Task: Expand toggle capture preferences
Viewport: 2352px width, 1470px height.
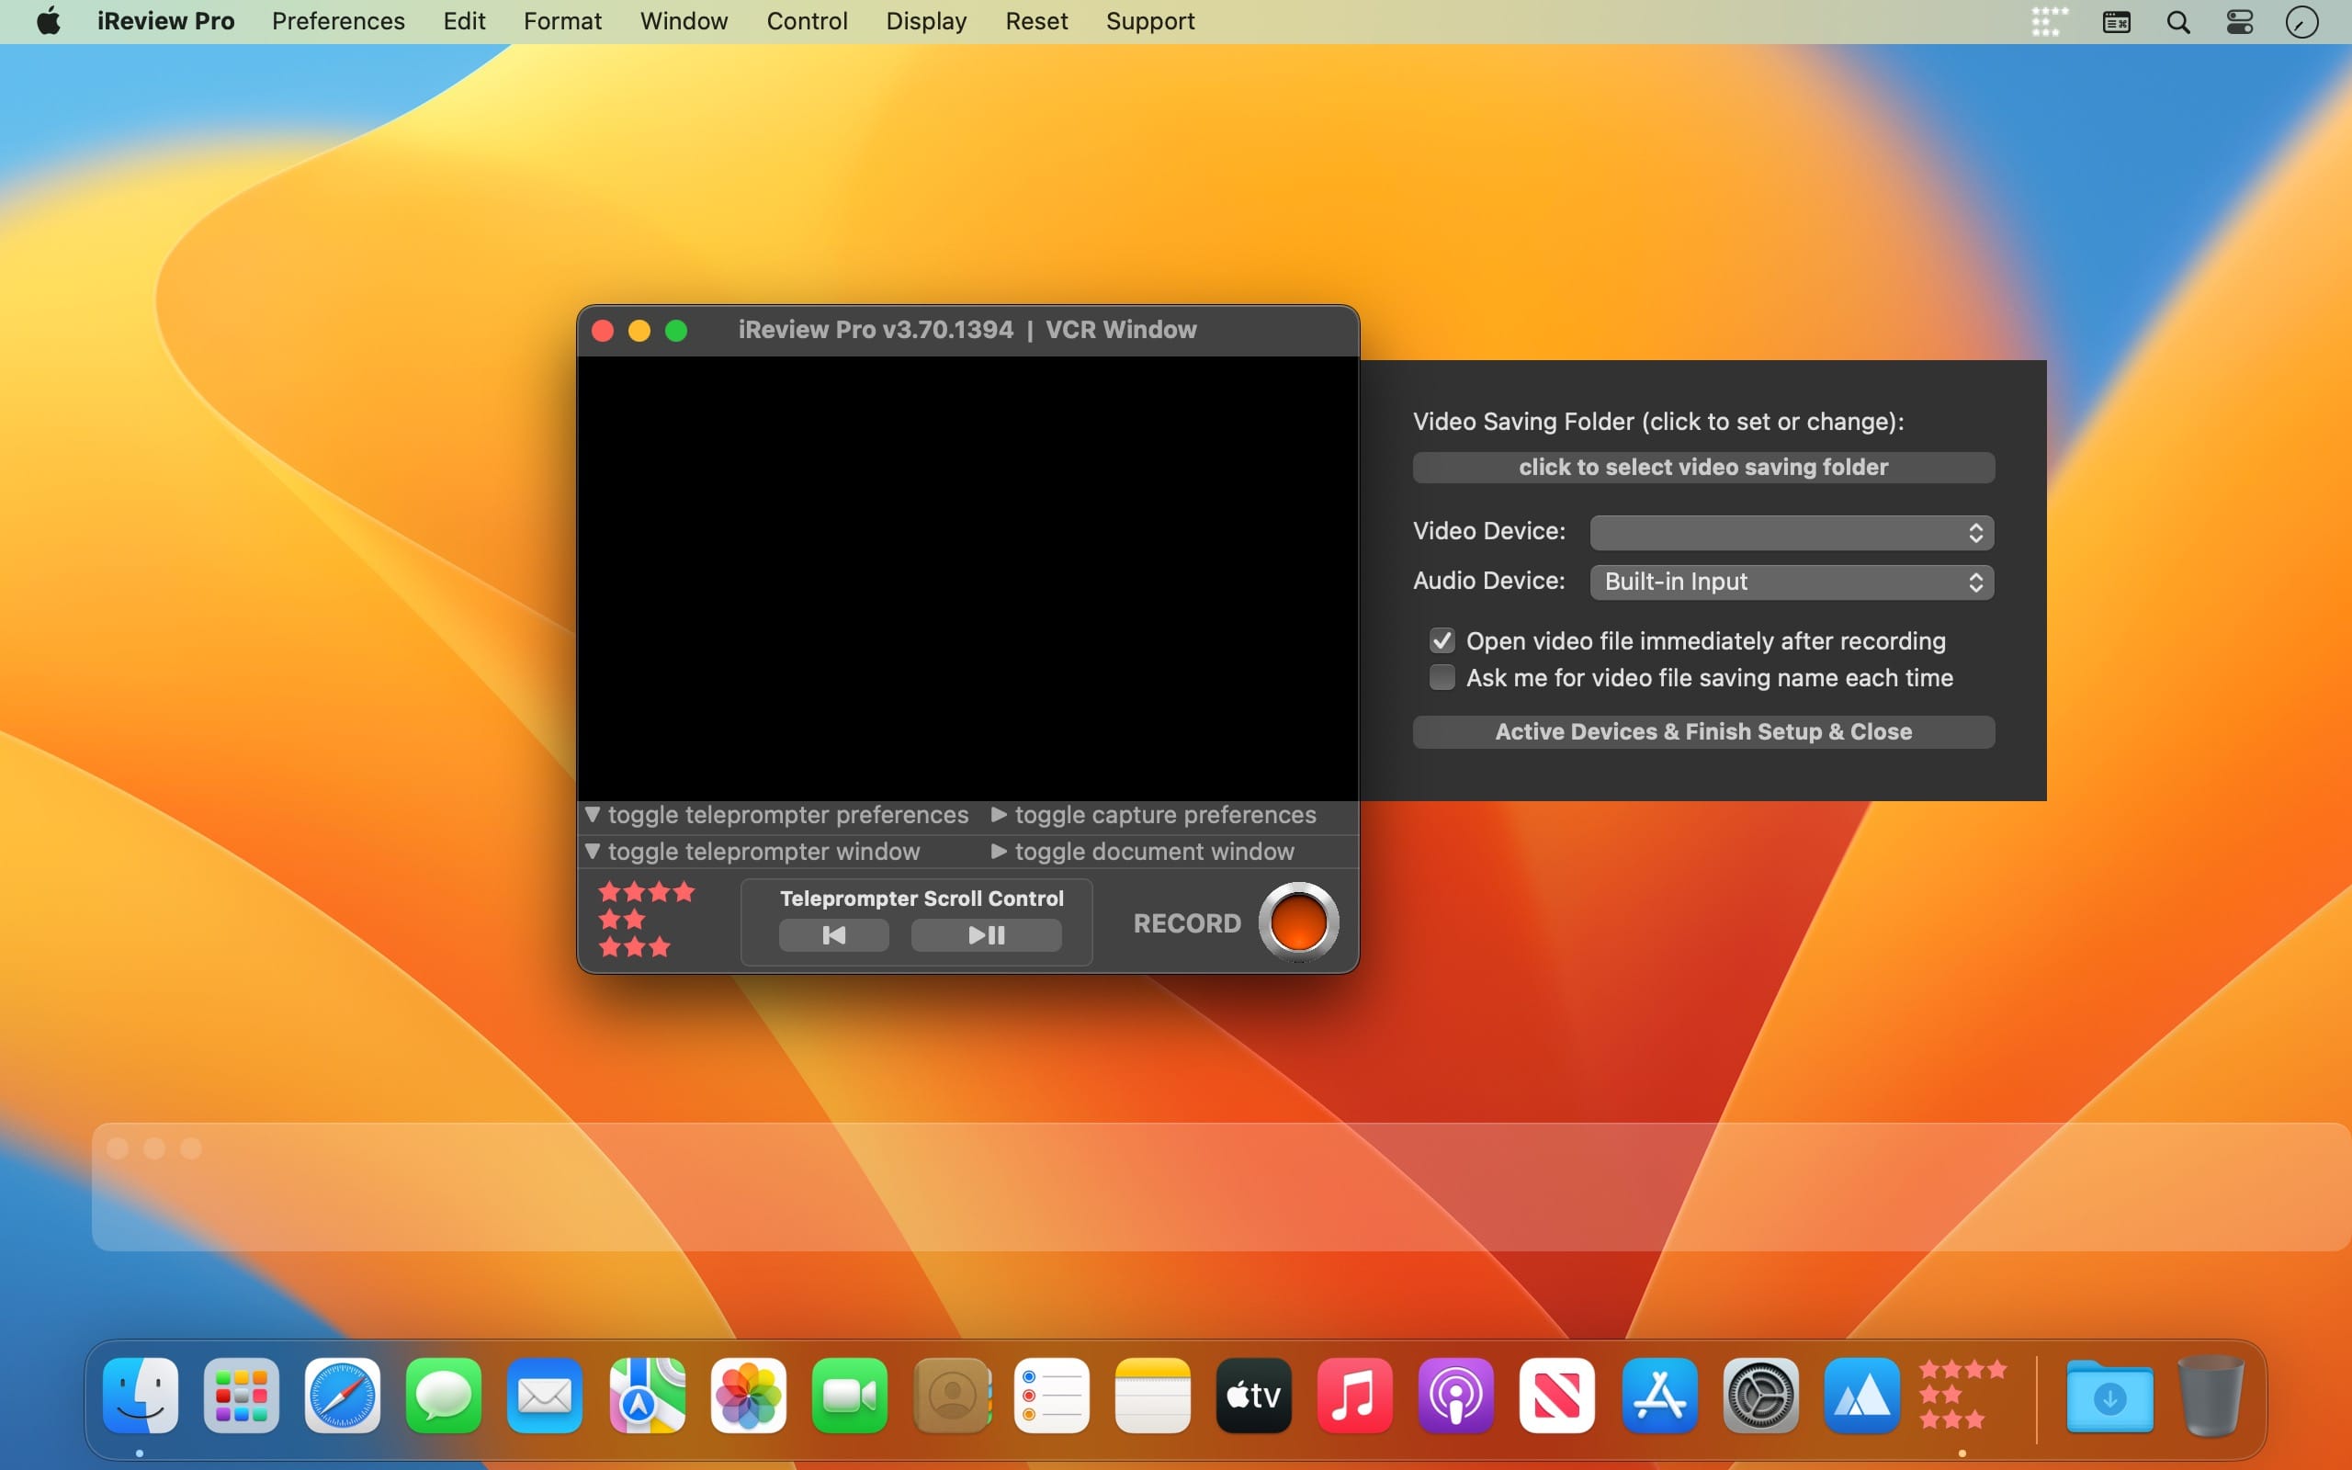Action: pyautogui.click(x=998, y=815)
